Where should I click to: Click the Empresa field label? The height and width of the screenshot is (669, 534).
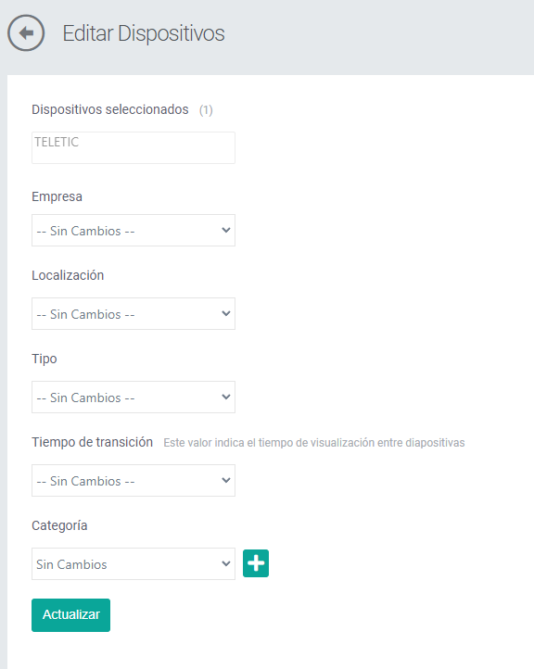57,196
